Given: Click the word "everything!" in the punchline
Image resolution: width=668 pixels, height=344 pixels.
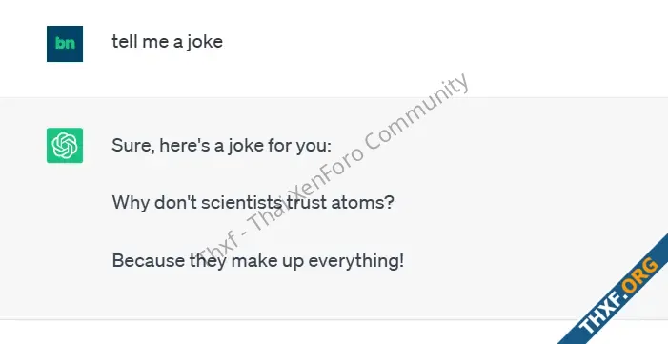Looking at the screenshot, I should click(x=355, y=261).
